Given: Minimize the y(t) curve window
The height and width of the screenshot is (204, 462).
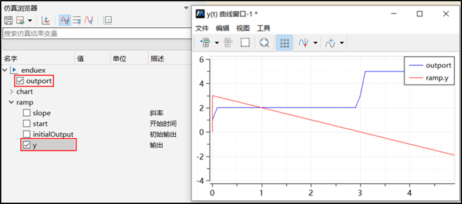Looking at the screenshot, I should point(394,14).
